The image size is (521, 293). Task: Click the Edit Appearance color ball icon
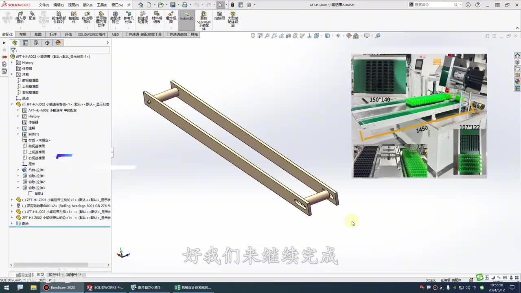coord(349,36)
